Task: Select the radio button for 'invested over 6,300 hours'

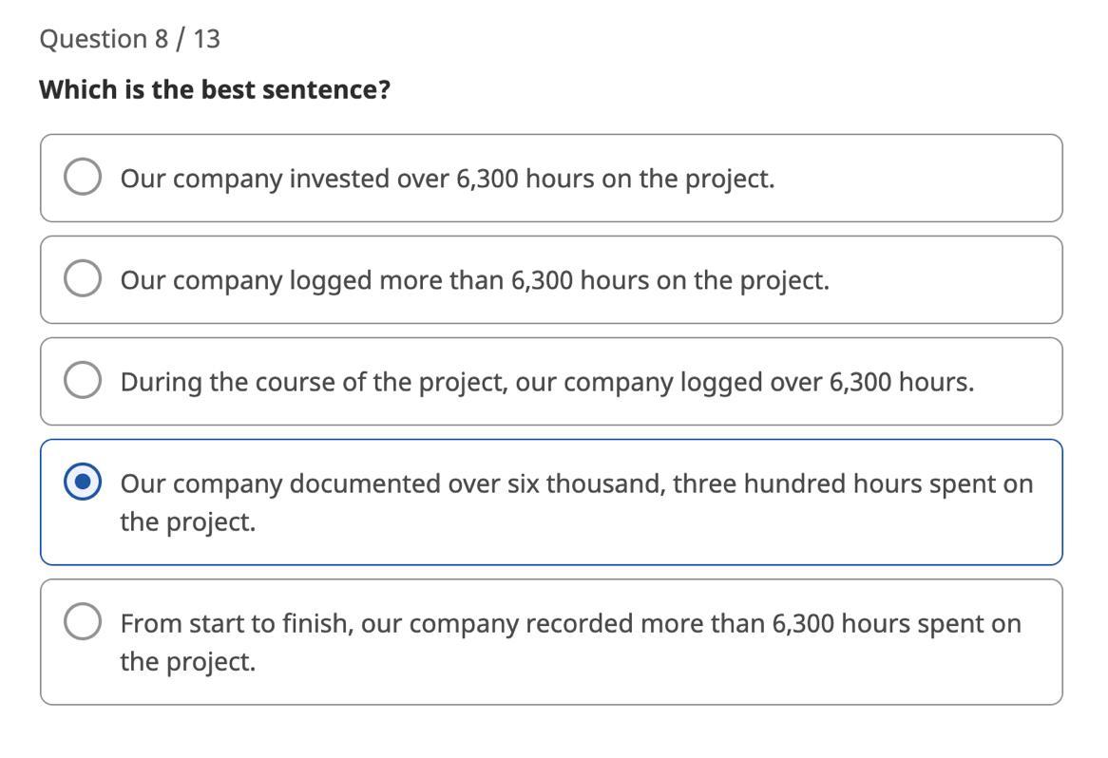Action: click(x=83, y=178)
